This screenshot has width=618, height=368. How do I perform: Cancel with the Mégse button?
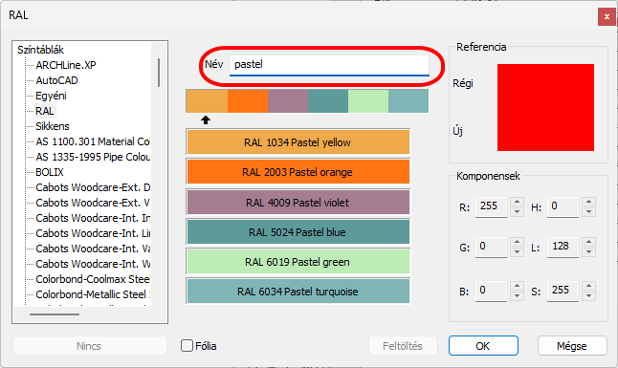[x=572, y=346]
